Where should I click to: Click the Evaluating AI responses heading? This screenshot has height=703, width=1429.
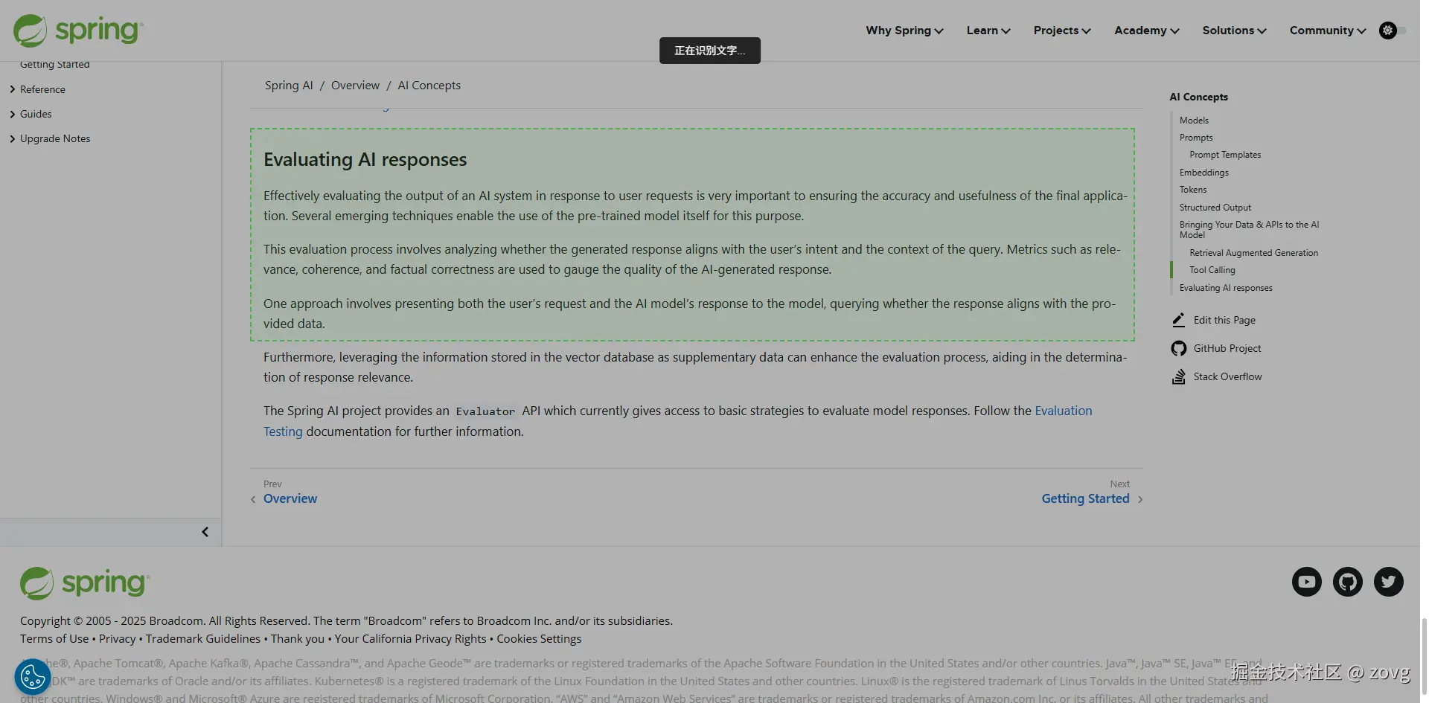(365, 160)
